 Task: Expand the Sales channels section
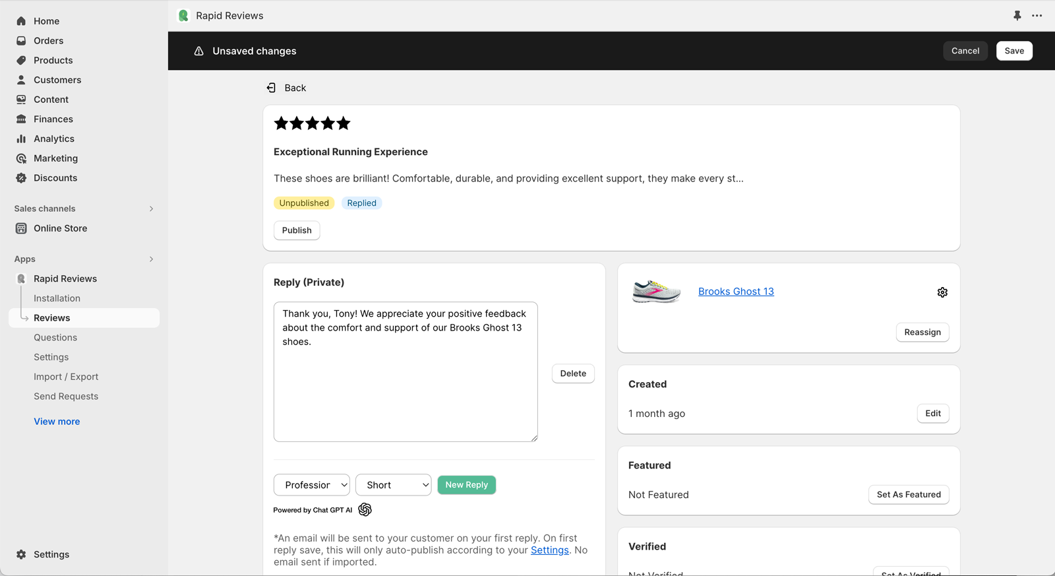tap(151, 208)
